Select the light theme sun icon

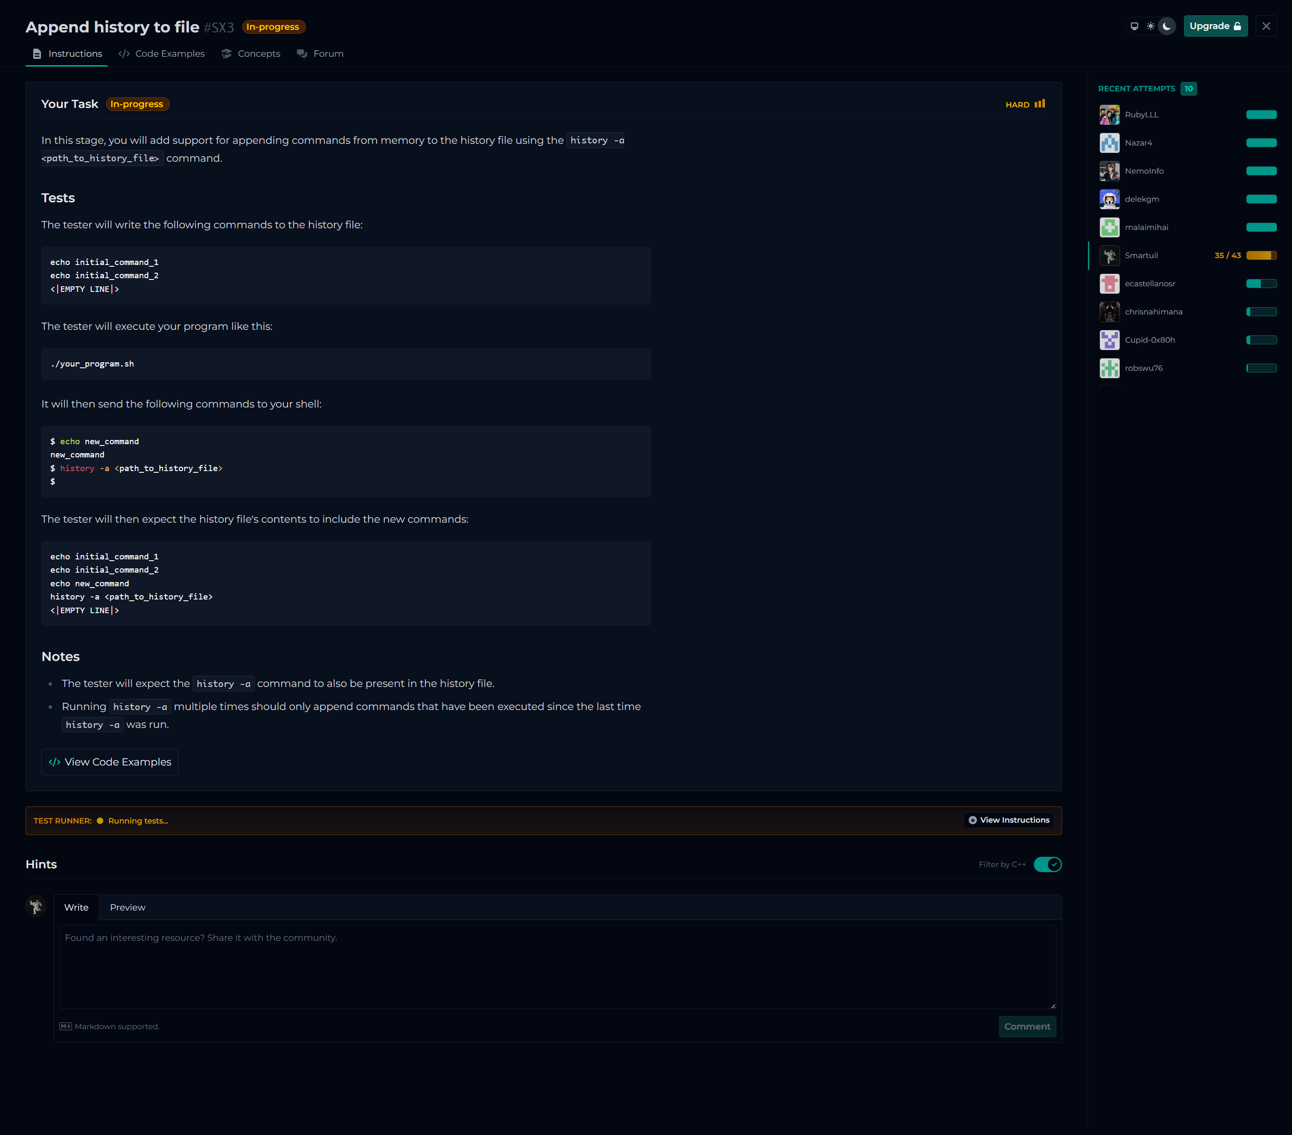1150,26
